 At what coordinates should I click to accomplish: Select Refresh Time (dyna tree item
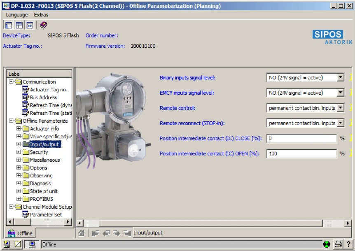(51, 105)
